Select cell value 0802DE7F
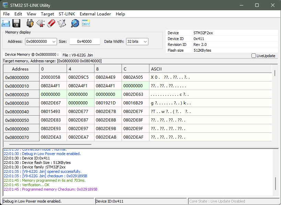281x205 pixels. (135, 112)
